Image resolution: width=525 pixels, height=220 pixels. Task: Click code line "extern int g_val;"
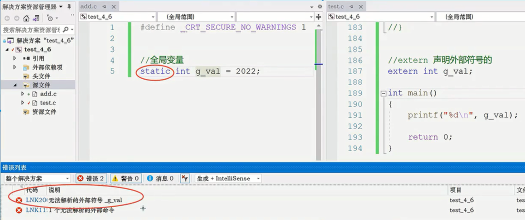pyautogui.click(x=430, y=71)
